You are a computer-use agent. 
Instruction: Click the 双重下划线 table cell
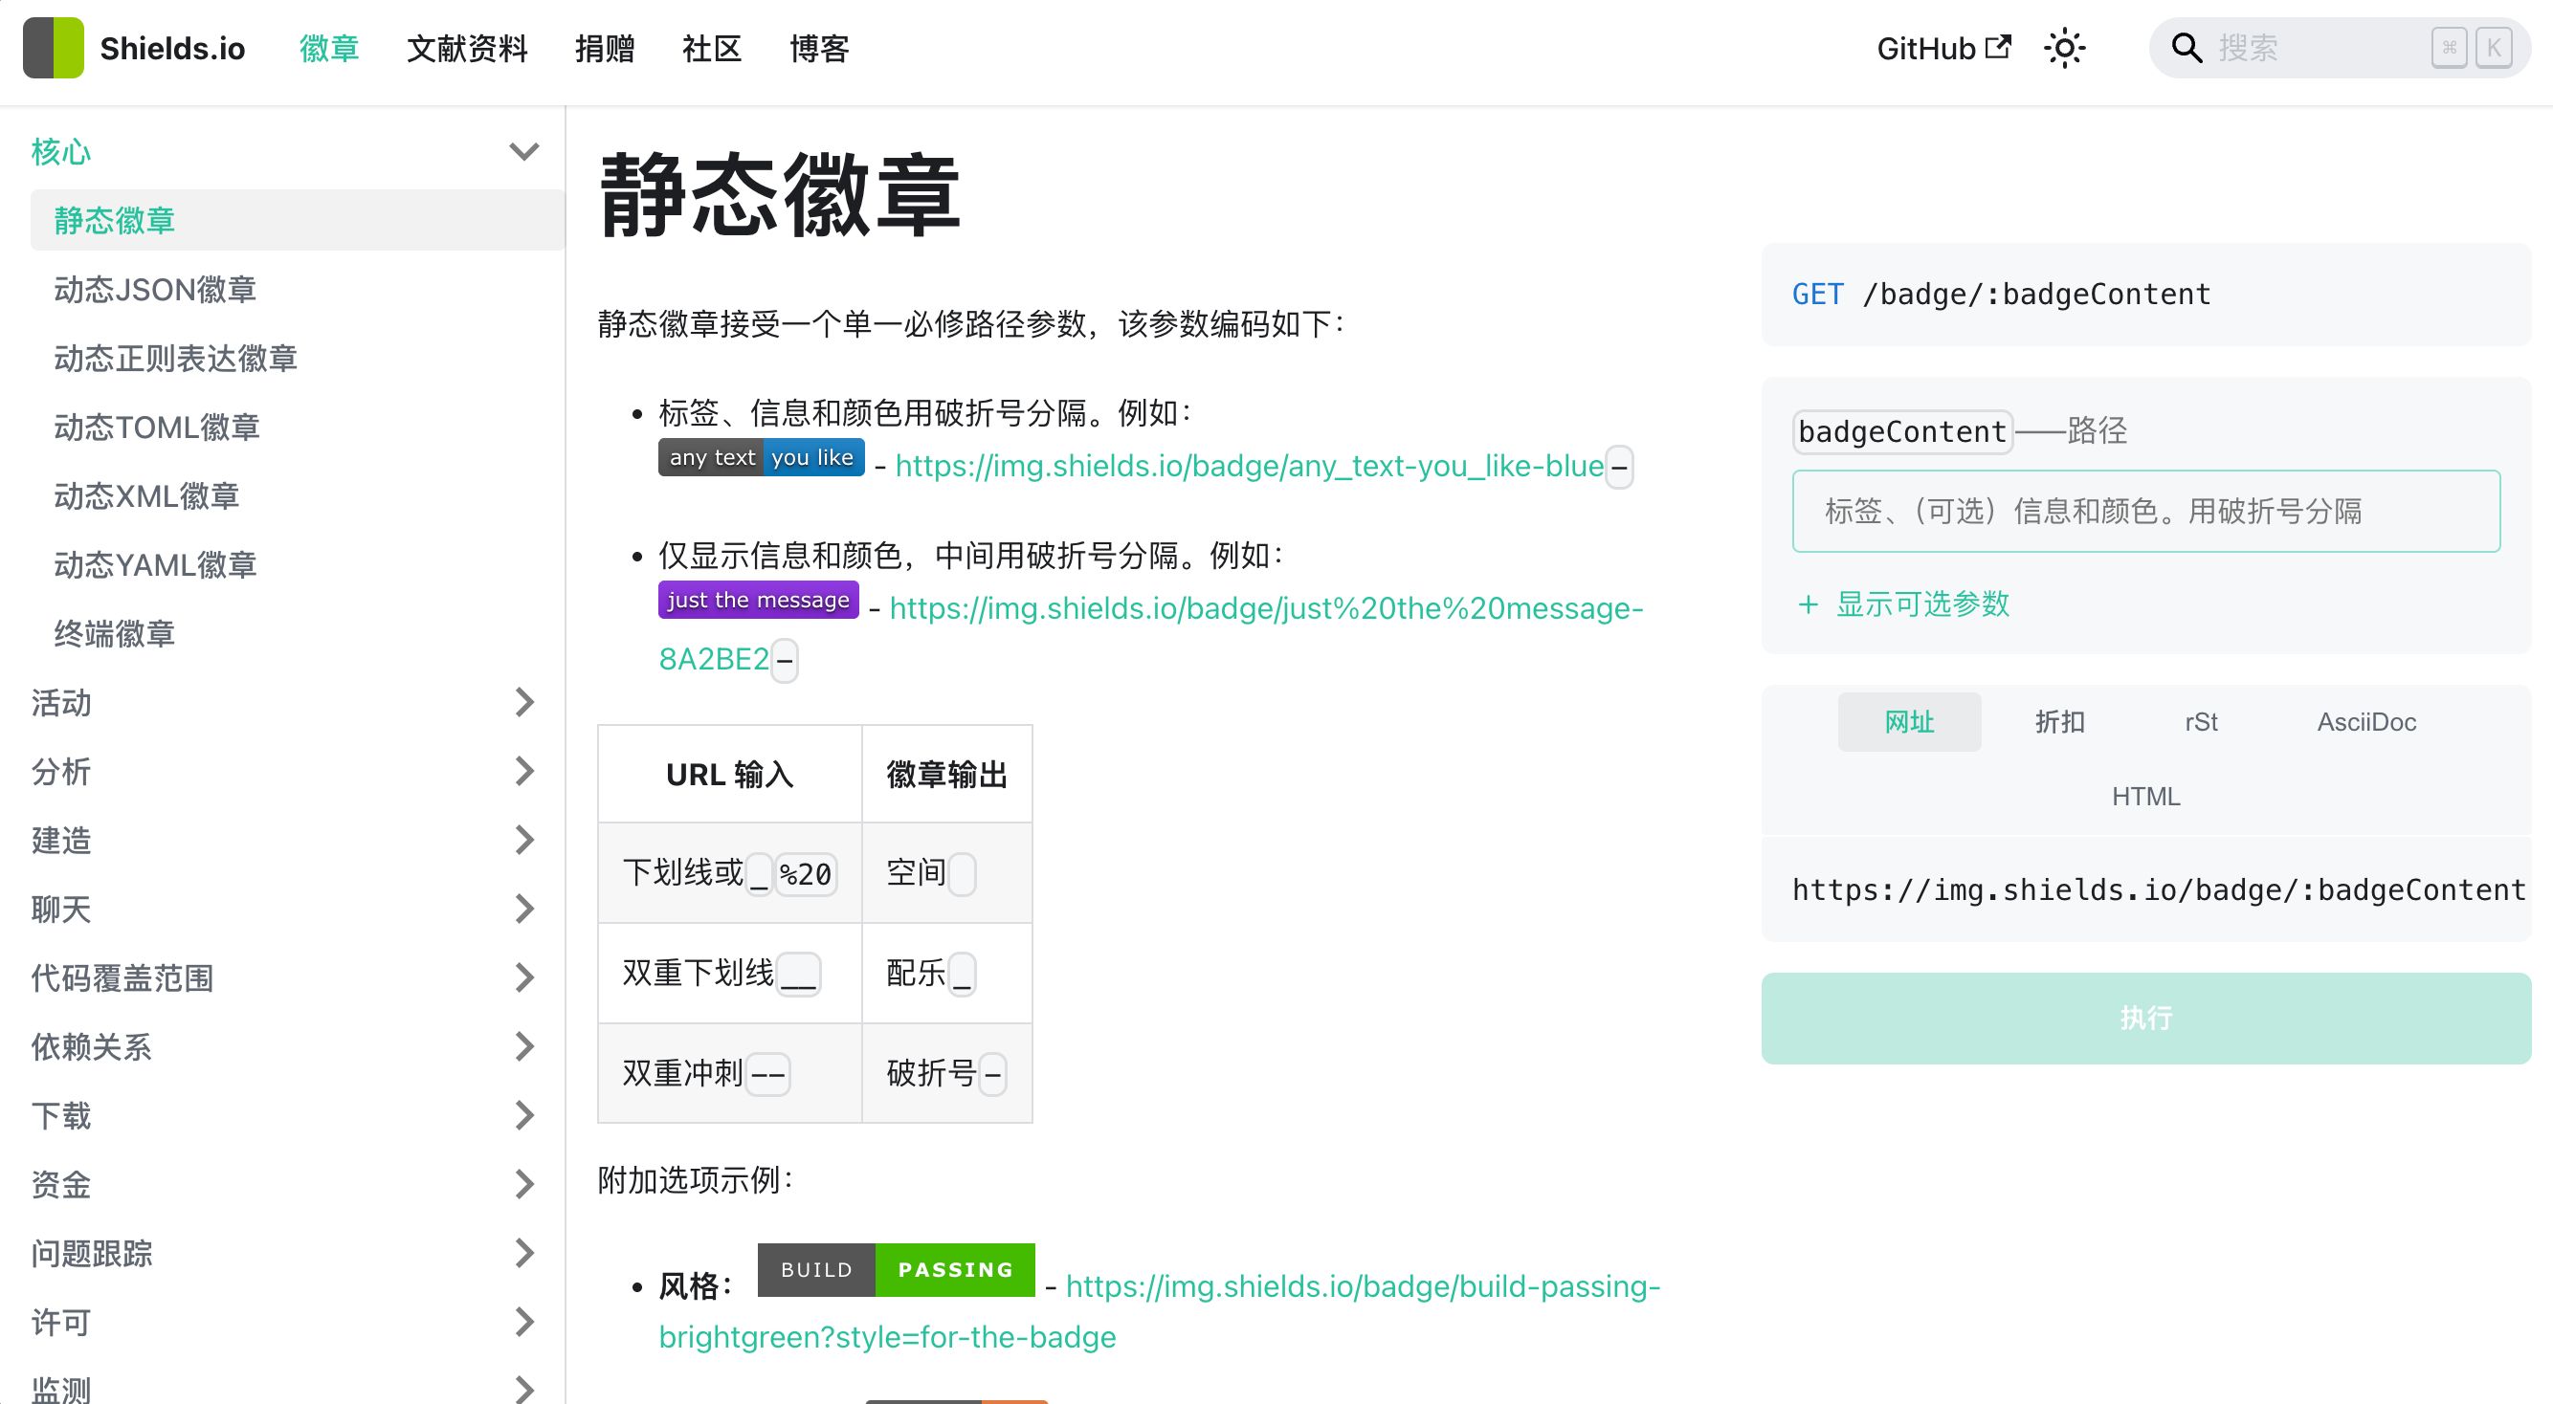click(x=729, y=973)
